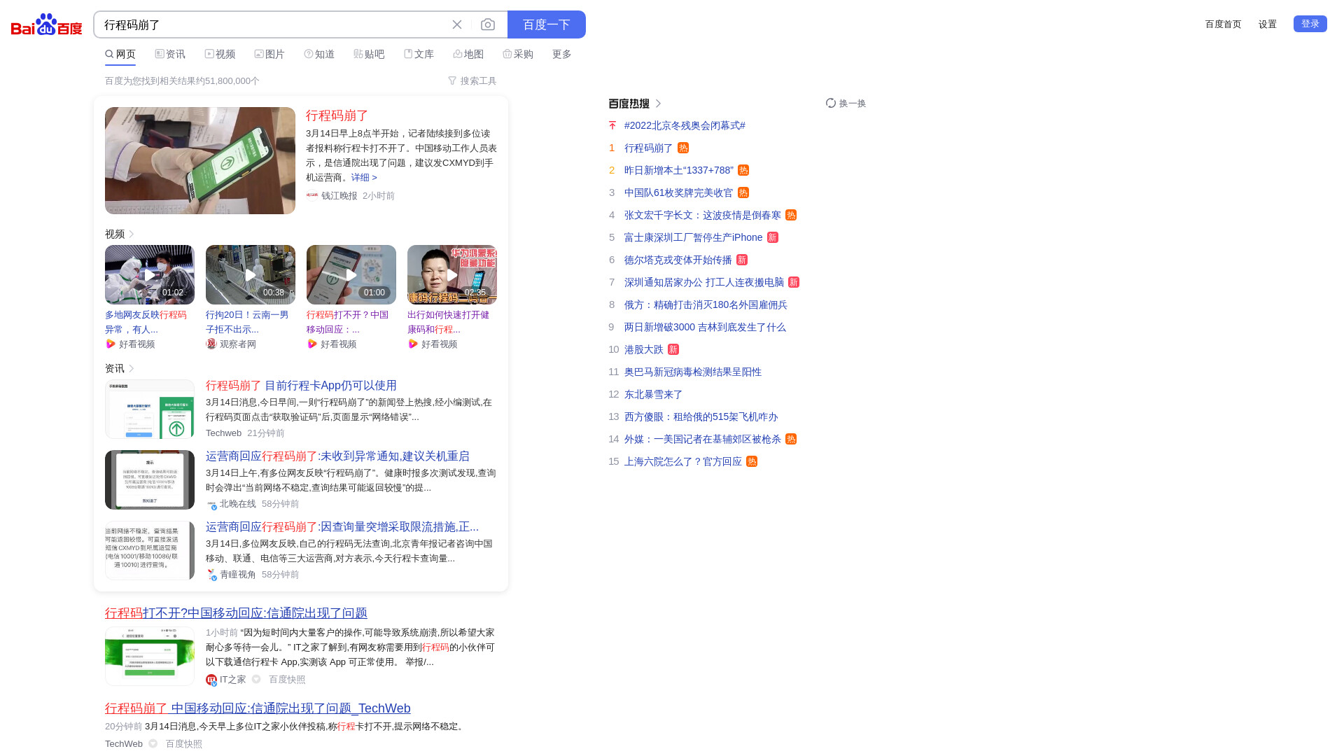Click the Techweb article thumbnail with green cards

(150, 409)
